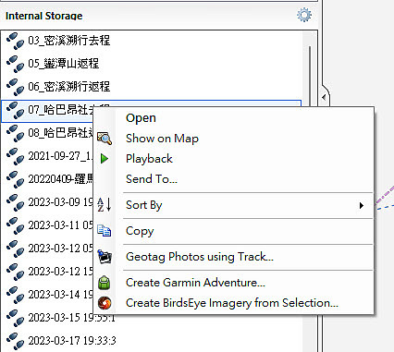Select the 2023-03-09 track name

[61, 202]
